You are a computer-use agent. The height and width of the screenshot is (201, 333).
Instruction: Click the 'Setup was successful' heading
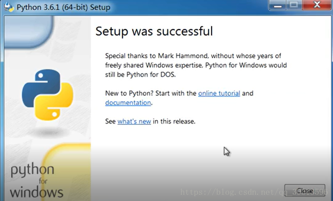(x=154, y=31)
